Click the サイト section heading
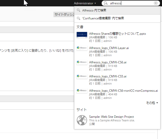The width and height of the screenshot is (162, 139). tap(82, 110)
